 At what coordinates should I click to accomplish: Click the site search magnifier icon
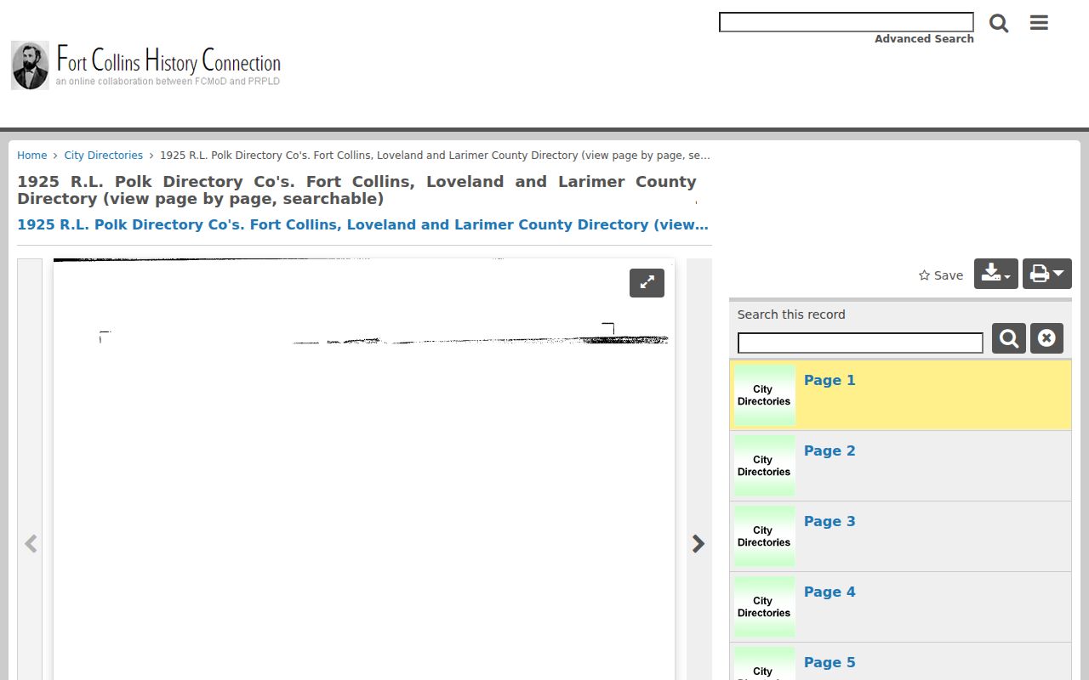pyautogui.click(x=999, y=23)
